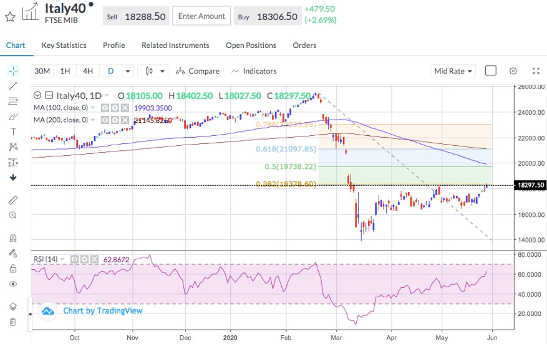Open the Related Instruments tab
This screenshot has height=344, width=547.
[175, 45]
